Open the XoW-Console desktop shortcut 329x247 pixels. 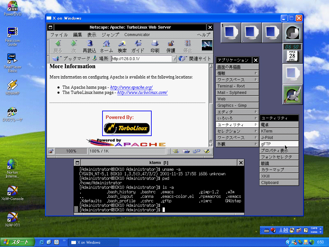click(13, 193)
